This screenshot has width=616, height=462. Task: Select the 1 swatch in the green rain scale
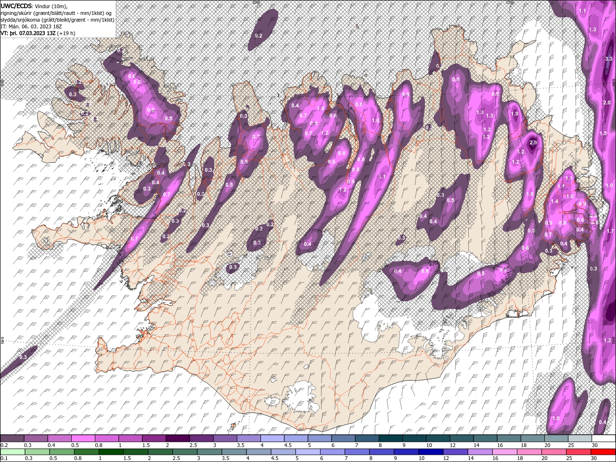pos(111,452)
